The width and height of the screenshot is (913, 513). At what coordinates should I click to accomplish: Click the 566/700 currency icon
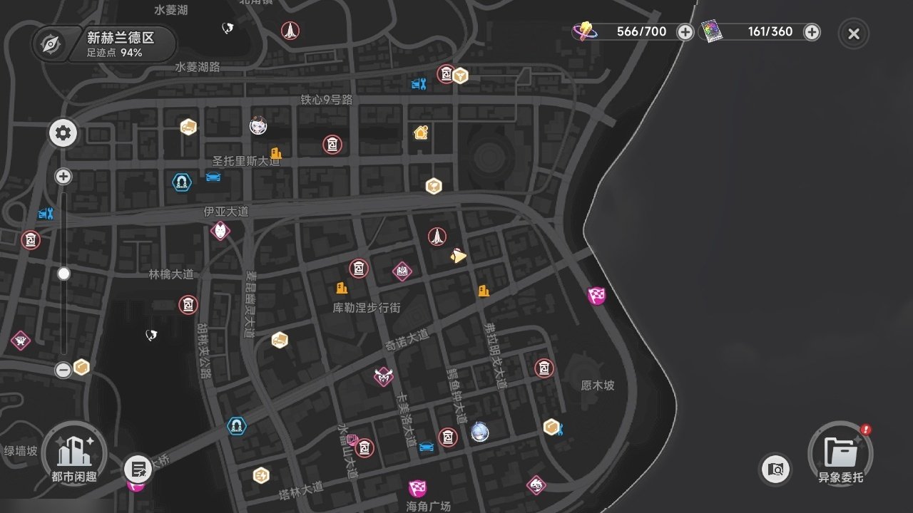pos(585,31)
